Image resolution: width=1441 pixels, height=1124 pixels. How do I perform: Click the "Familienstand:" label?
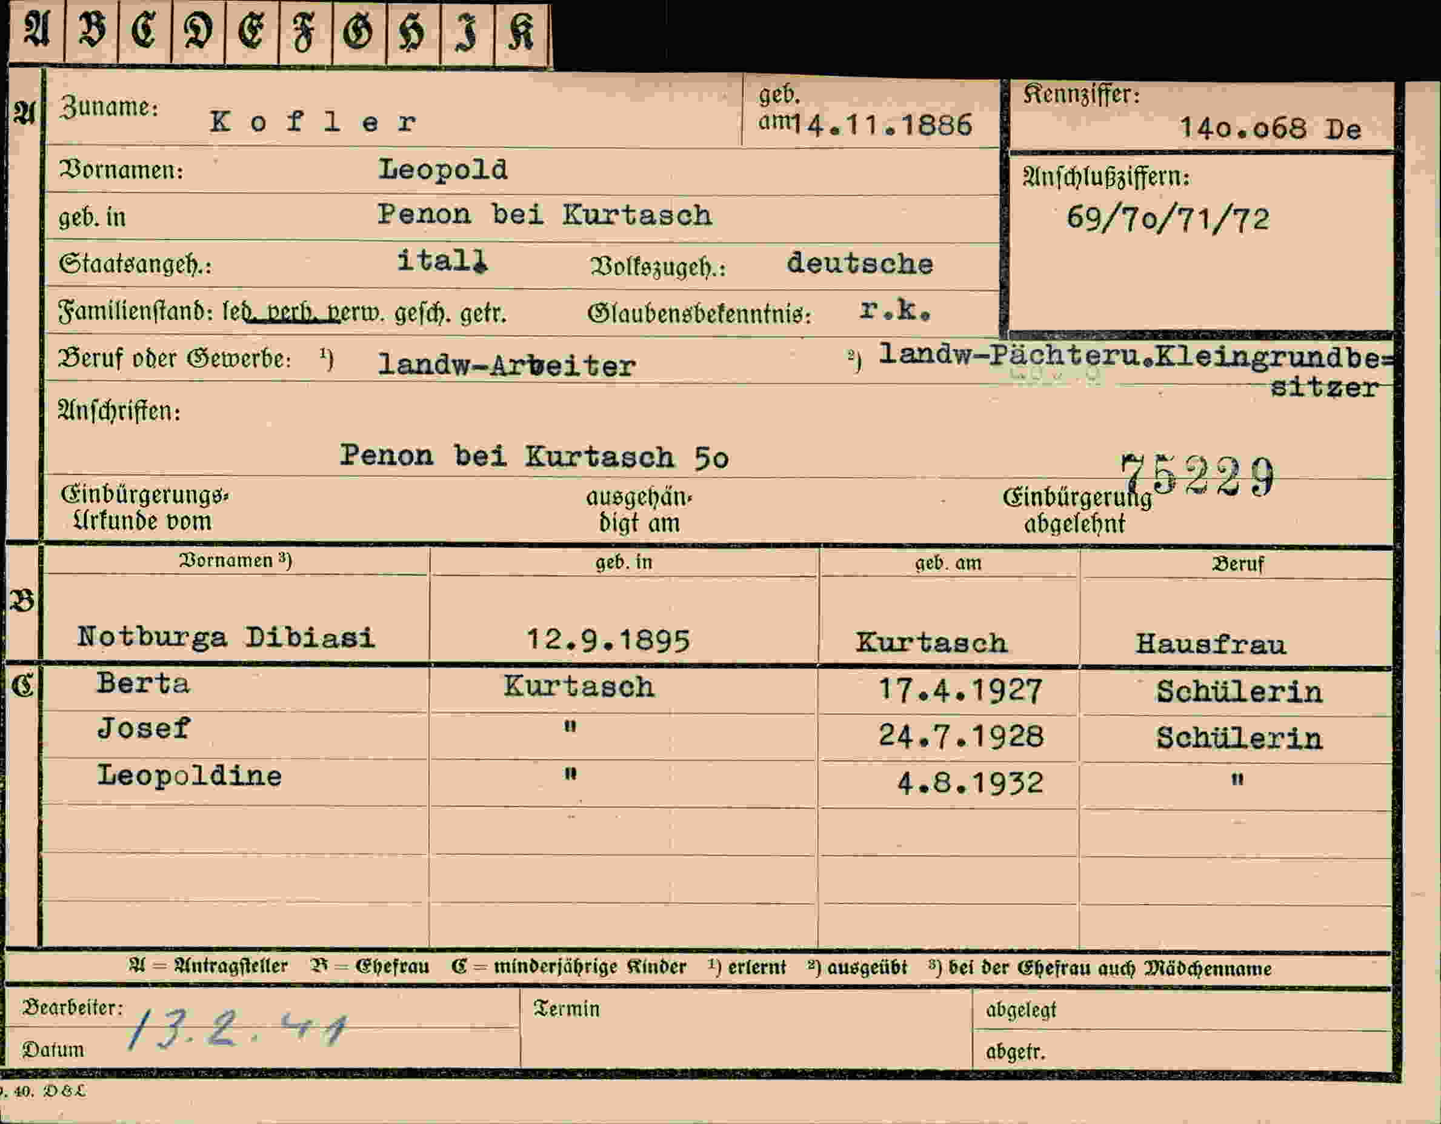135,311
